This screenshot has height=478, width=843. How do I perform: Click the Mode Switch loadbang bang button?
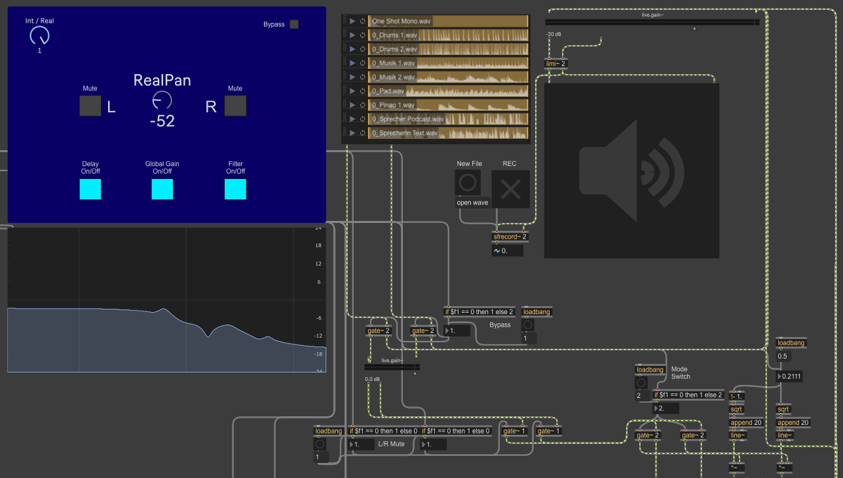tap(642, 383)
